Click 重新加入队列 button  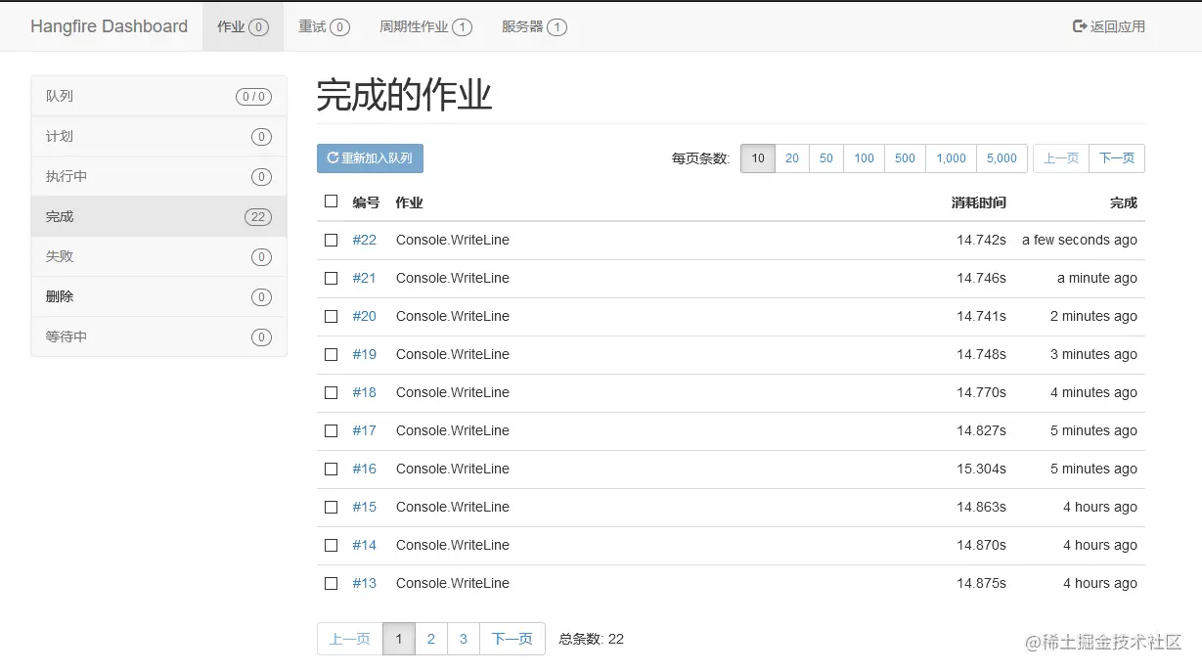point(370,158)
